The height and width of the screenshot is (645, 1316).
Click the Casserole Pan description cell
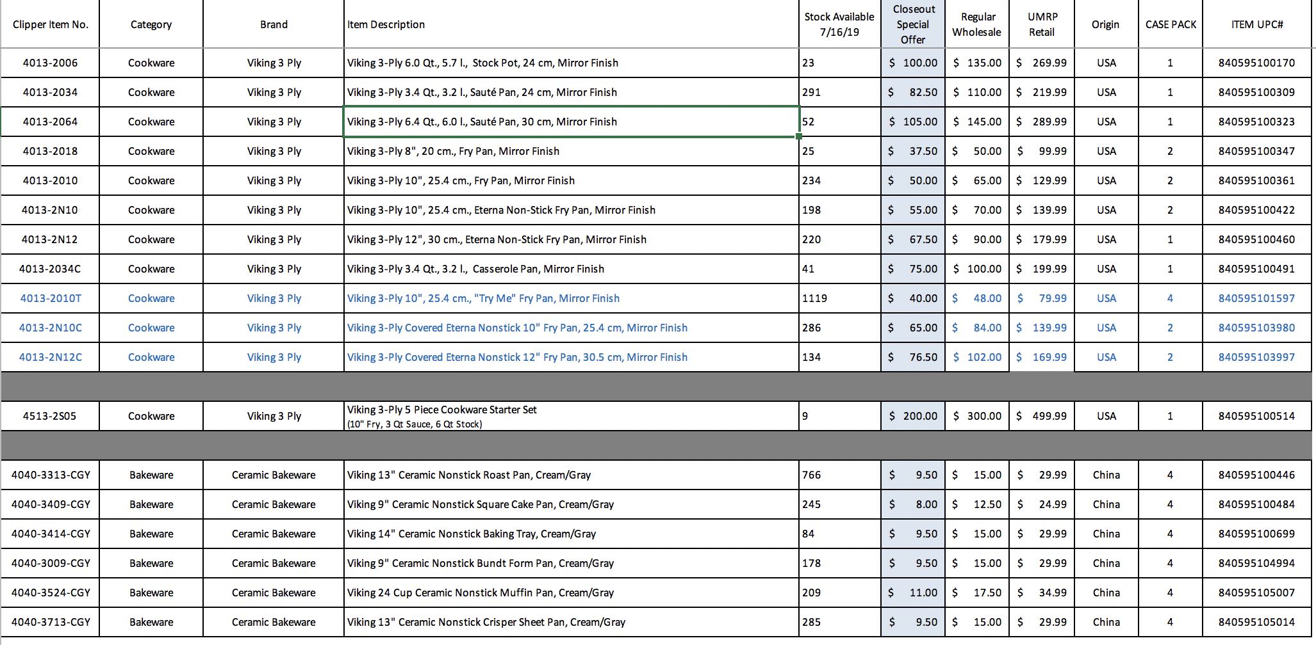(x=572, y=269)
